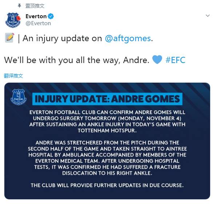Click the 'Injury Update: Andre Gomes' banner
Image resolution: width=213 pixels, height=204 pixels.
107,99
